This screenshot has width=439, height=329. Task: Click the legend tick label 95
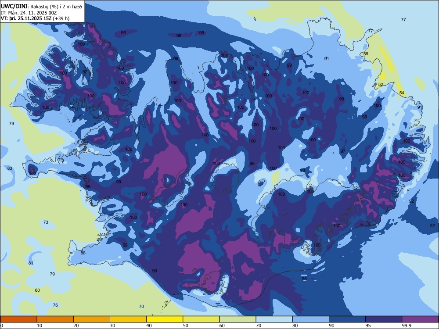click(x=368, y=325)
